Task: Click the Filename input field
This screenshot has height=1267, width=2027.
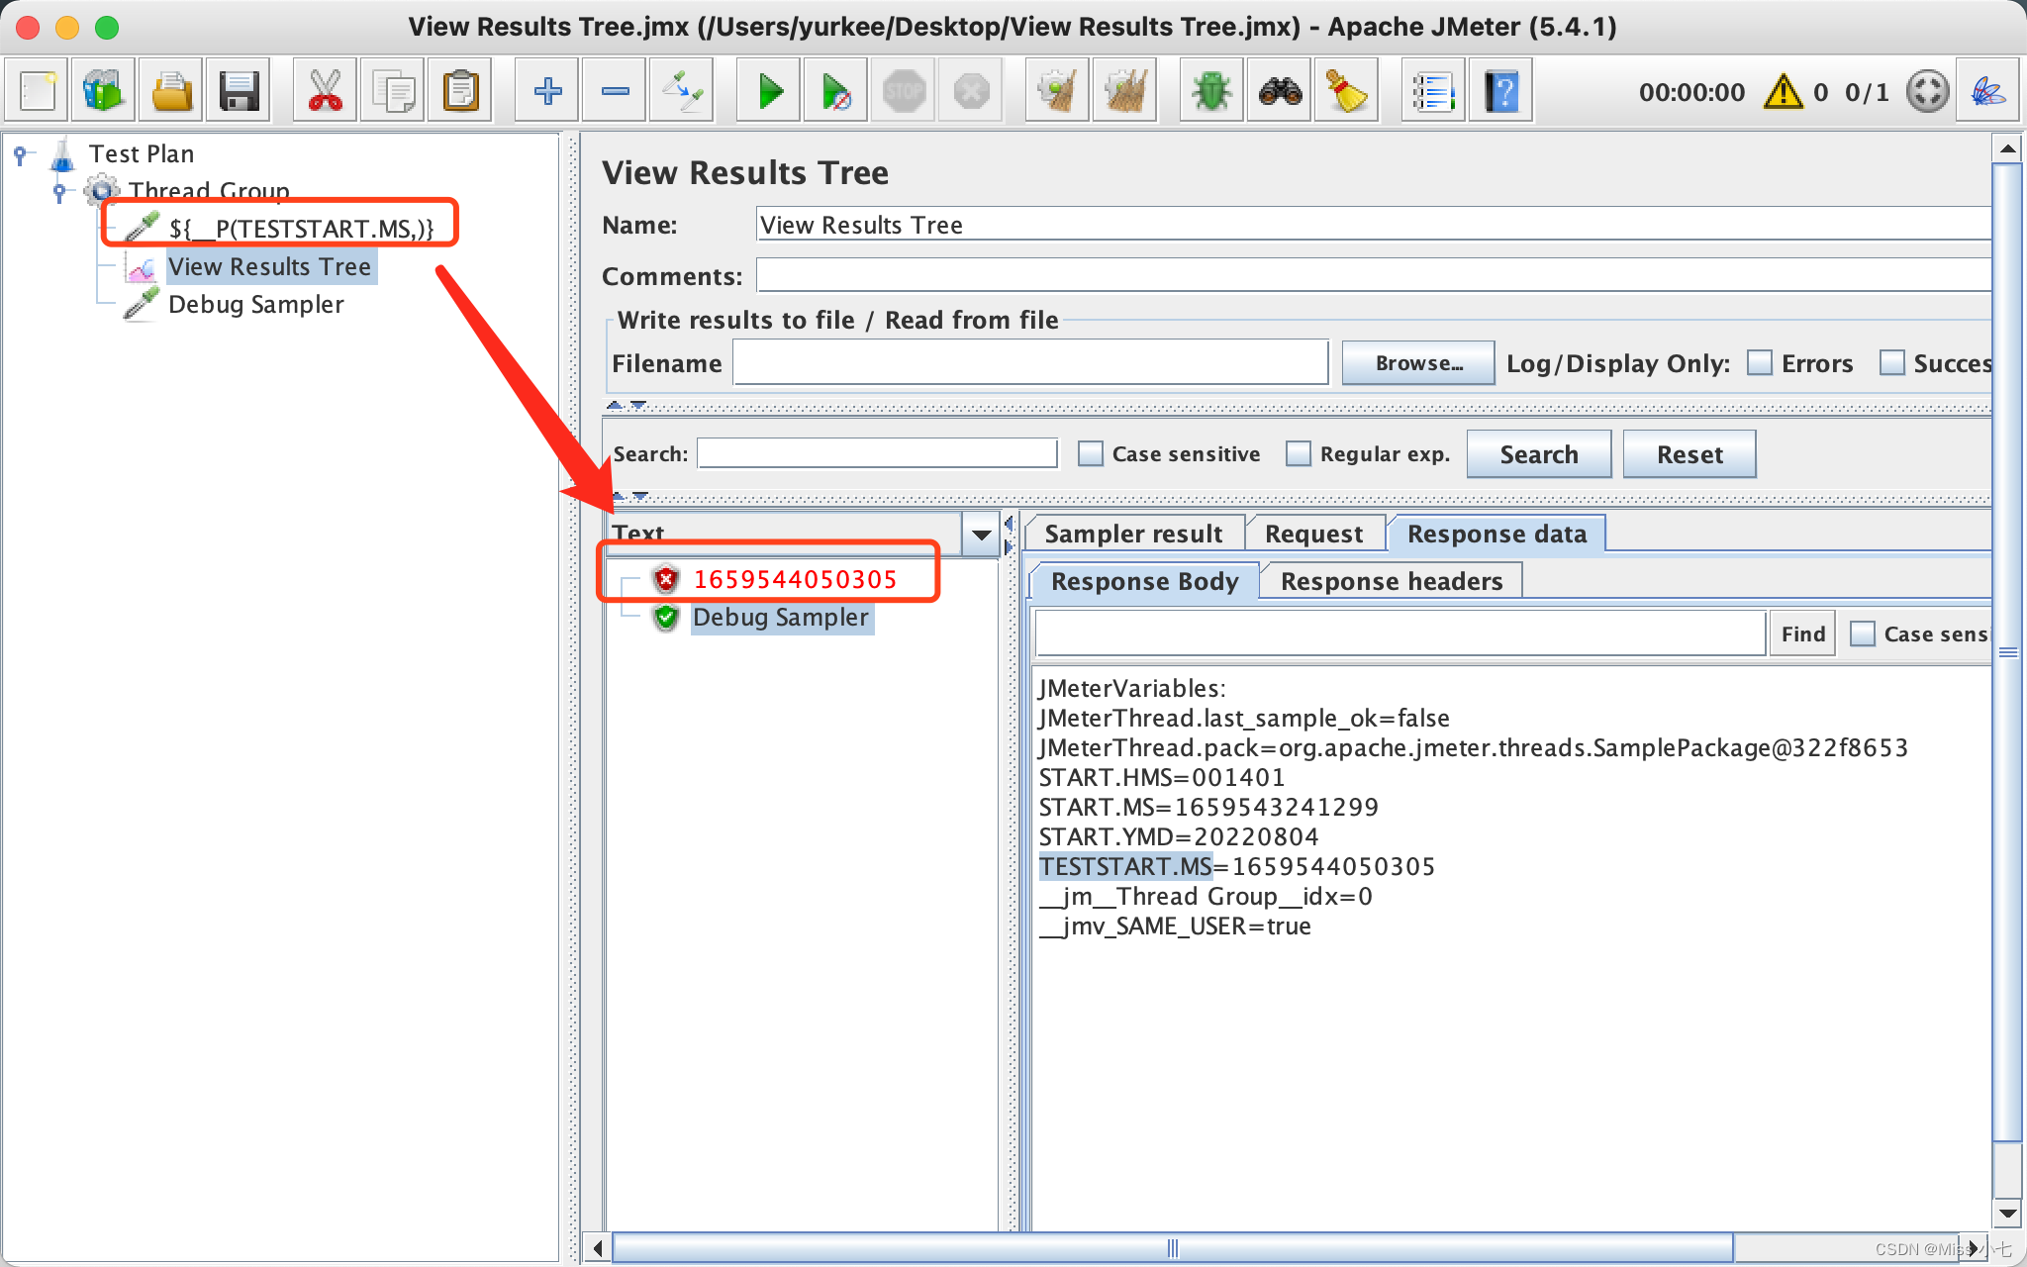Action: pos(1030,363)
